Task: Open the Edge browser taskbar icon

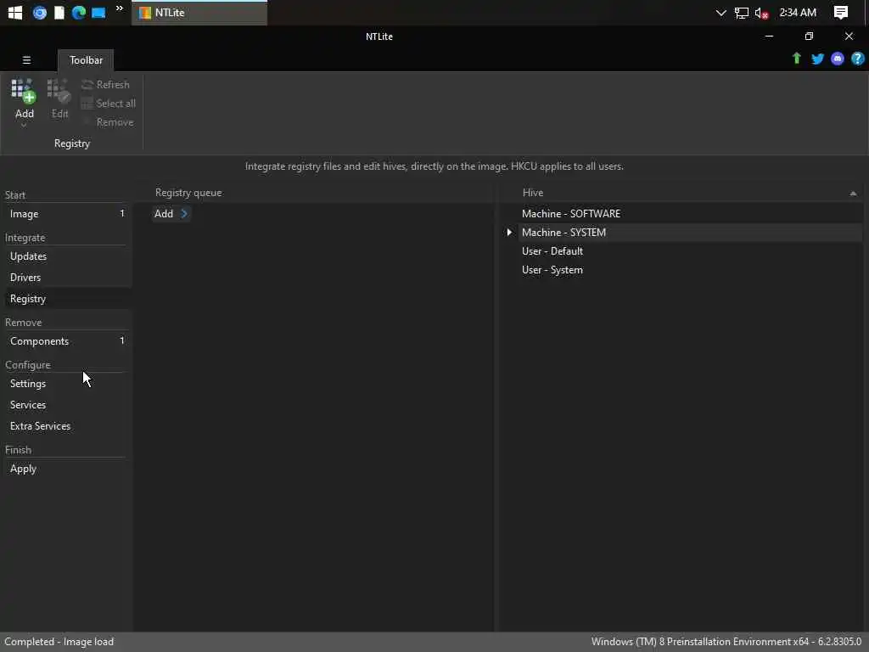Action: [79, 12]
